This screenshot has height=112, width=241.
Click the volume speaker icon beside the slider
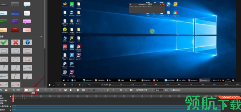click(x=166, y=90)
